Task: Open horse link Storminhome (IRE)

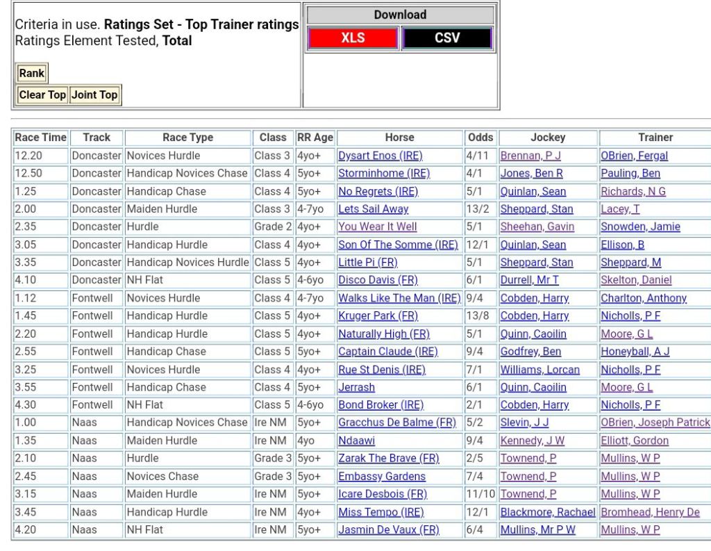Action: [384, 173]
